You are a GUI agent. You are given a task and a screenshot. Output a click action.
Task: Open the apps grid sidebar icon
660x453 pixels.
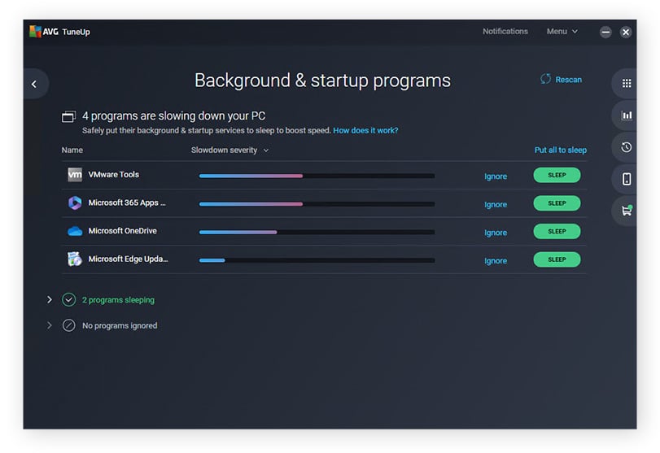tap(626, 84)
